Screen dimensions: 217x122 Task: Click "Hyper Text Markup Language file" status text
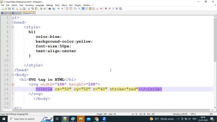tap(14, 114)
